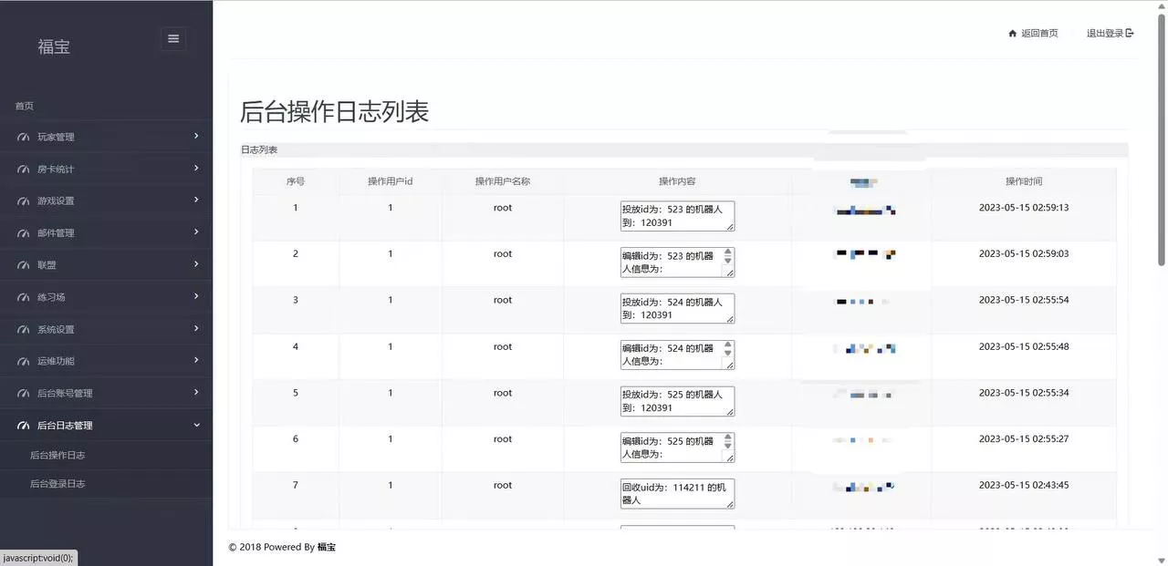The image size is (1168, 566).
Task: Click the 联盟 sidebar icon
Action: point(23,264)
